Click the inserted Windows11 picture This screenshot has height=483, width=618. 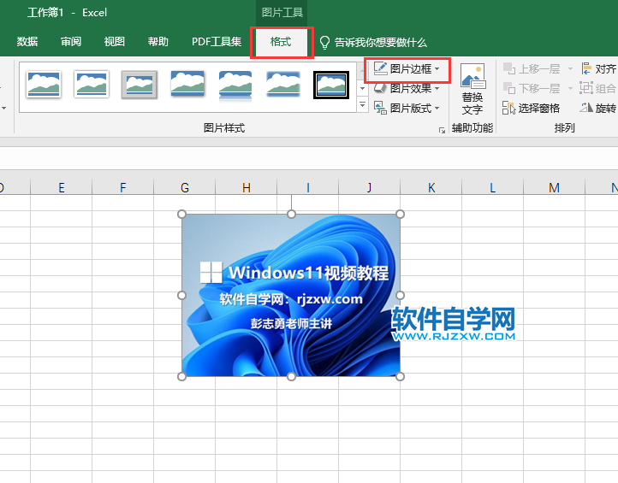291,295
